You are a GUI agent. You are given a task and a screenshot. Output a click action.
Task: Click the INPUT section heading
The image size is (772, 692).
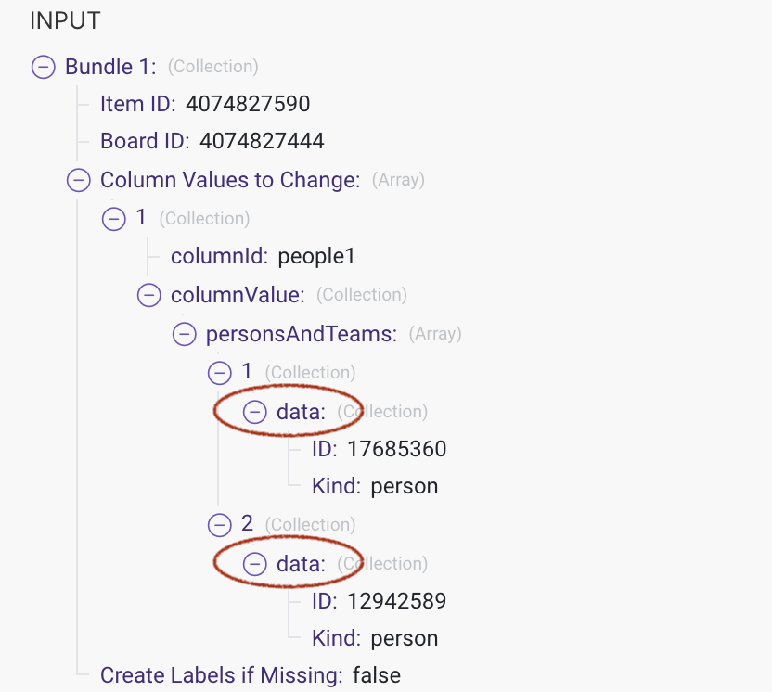coord(65,20)
